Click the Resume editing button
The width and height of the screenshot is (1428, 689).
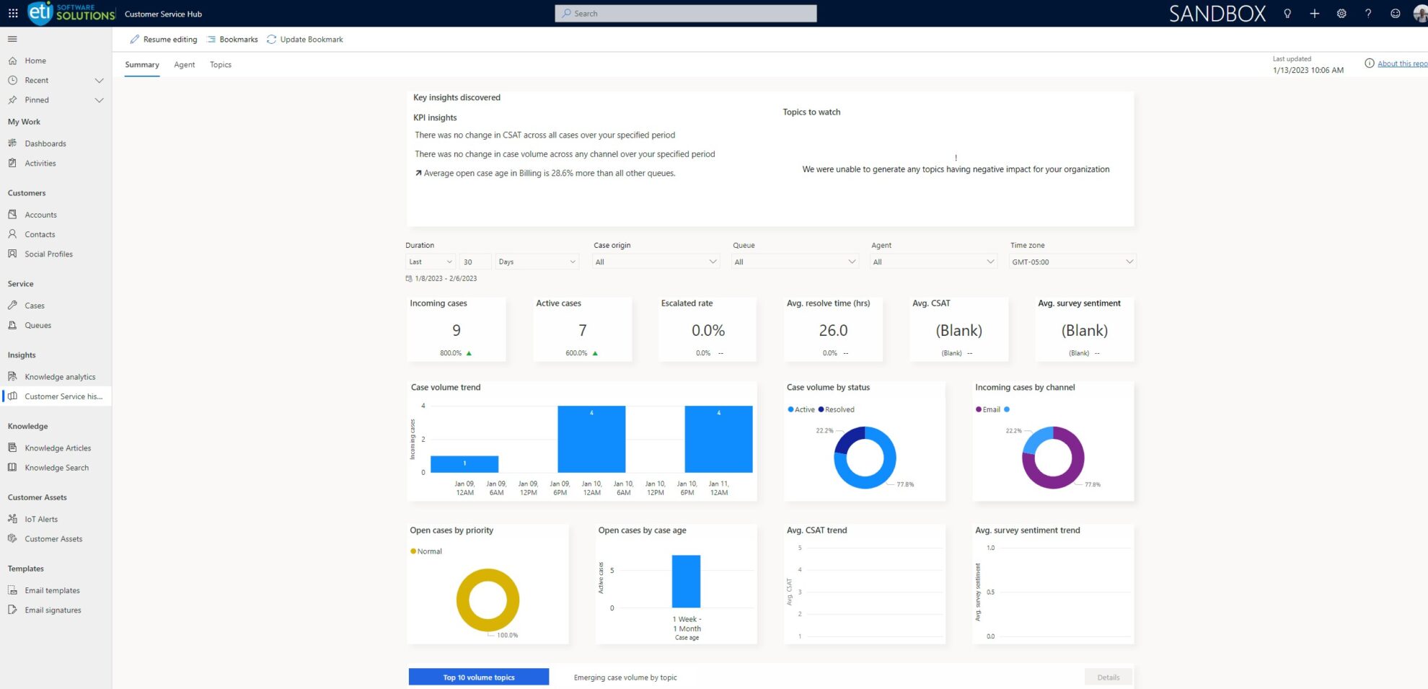point(164,39)
